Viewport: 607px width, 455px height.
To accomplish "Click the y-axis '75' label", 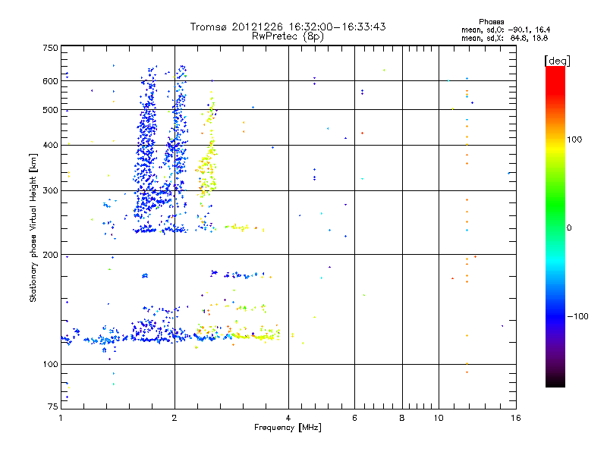I will pyautogui.click(x=53, y=406).
